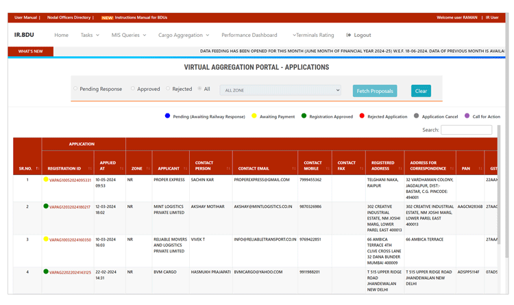Sort by Contact Person column arrows
The width and height of the screenshot is (514, 305).
[x=228, y=168]
